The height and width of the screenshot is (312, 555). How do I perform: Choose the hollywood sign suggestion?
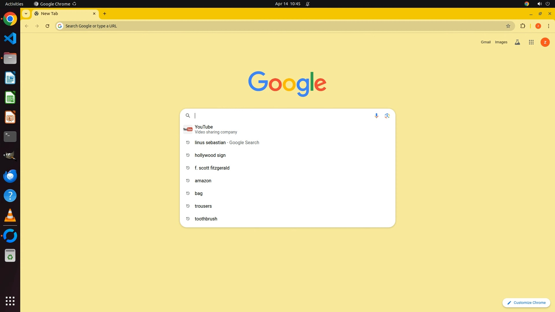[x=210, y=155]
